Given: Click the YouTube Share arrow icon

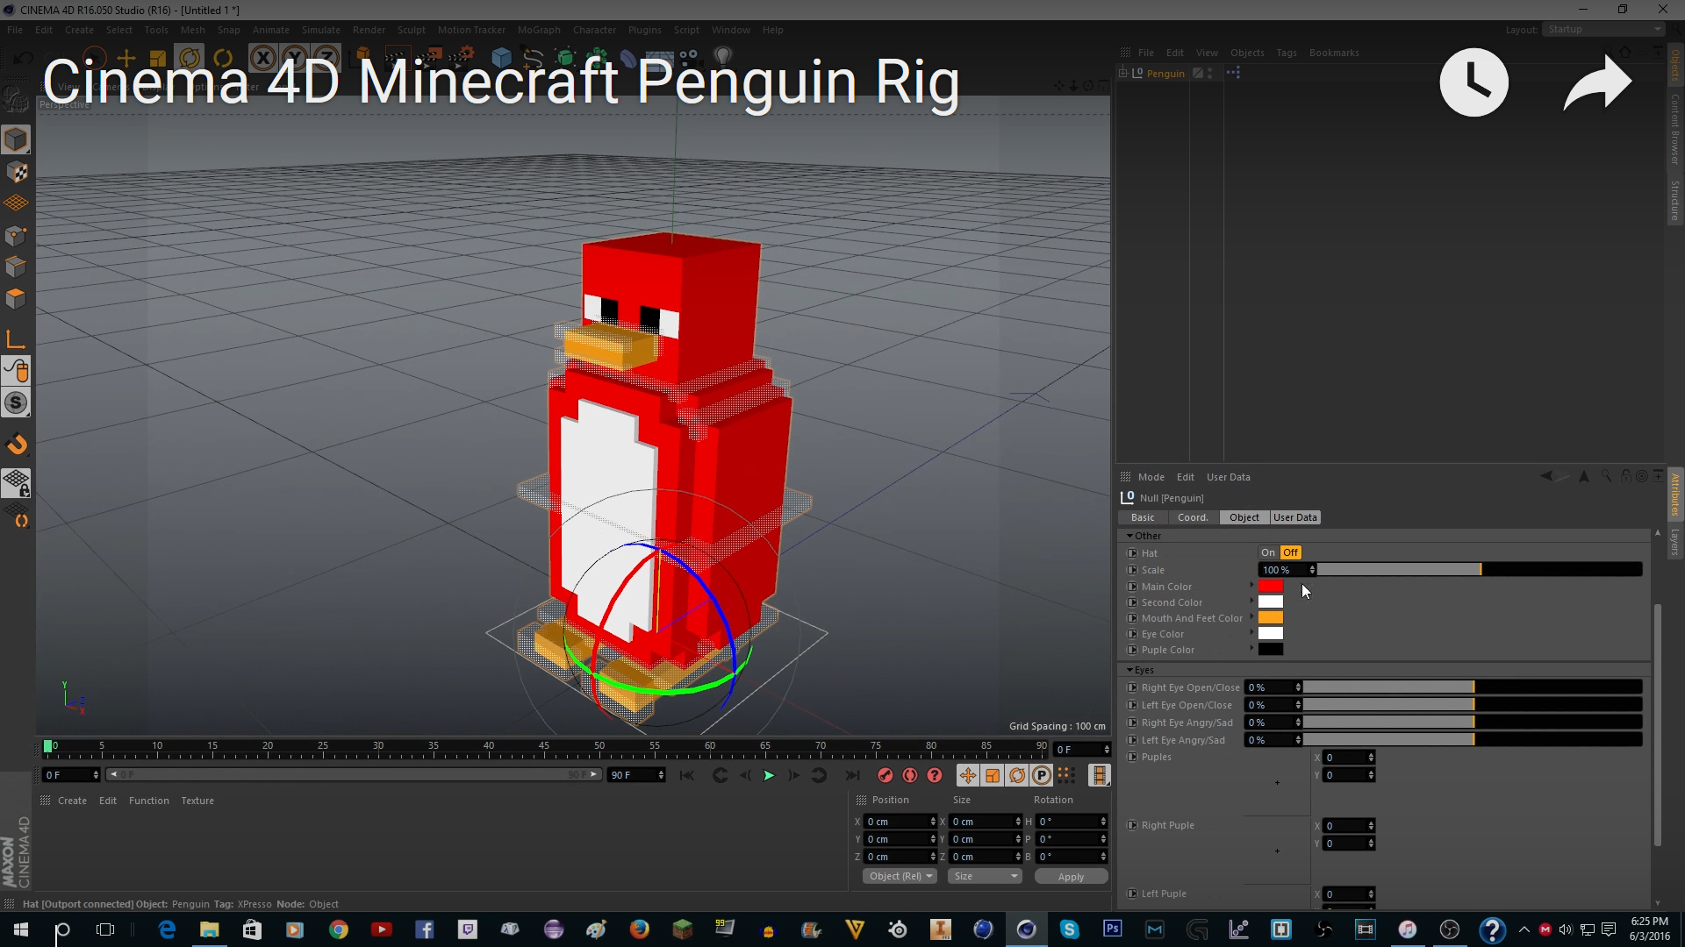Looking at the screenshot, I should [1597, 82].
